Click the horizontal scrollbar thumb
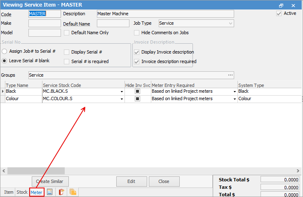The width and height of the screenshot is (303, 197). click(36, 171)
